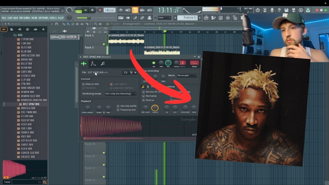Open the ADD menu

(x=16, y=18)
